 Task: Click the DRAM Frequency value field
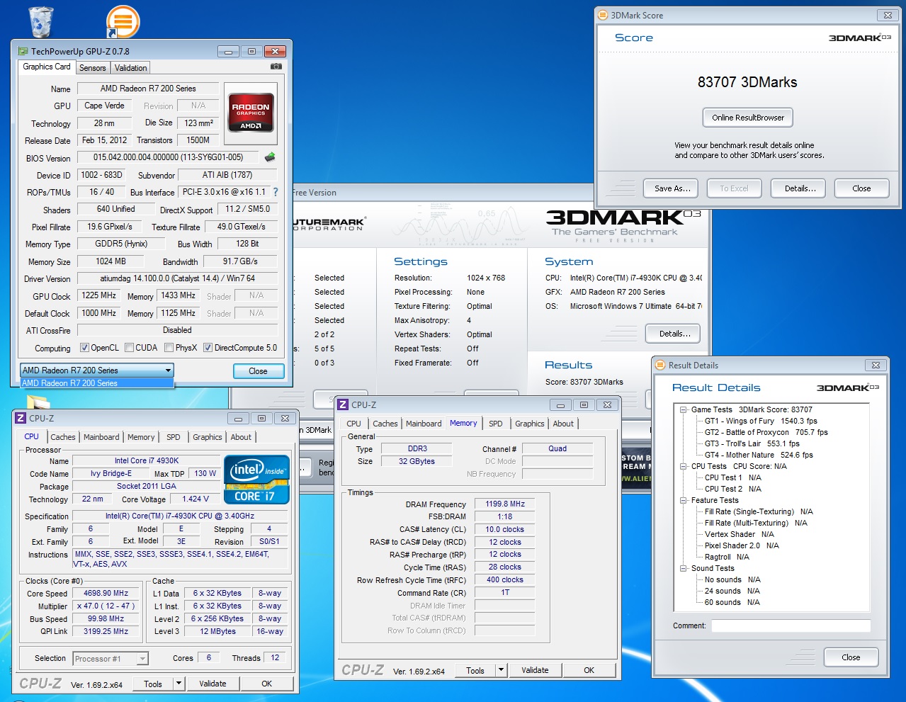point(505,504)
